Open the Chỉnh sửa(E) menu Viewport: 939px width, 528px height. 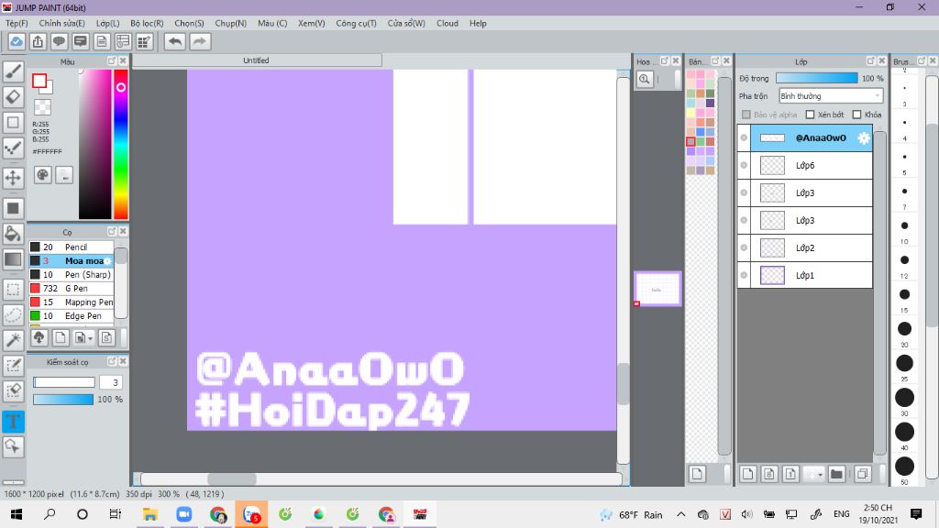pyautogui.click(x=61, y=23)
